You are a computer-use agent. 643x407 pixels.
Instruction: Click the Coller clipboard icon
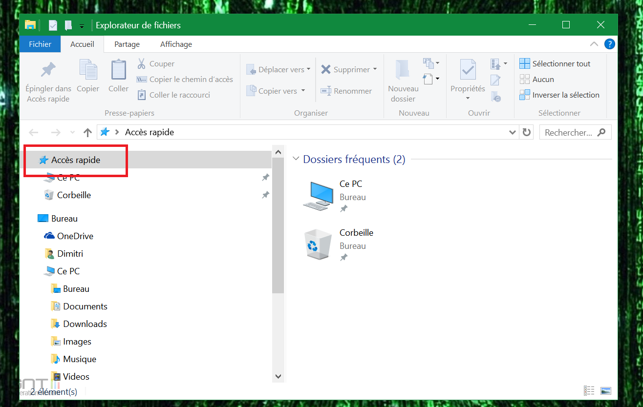tap(119, 70)
